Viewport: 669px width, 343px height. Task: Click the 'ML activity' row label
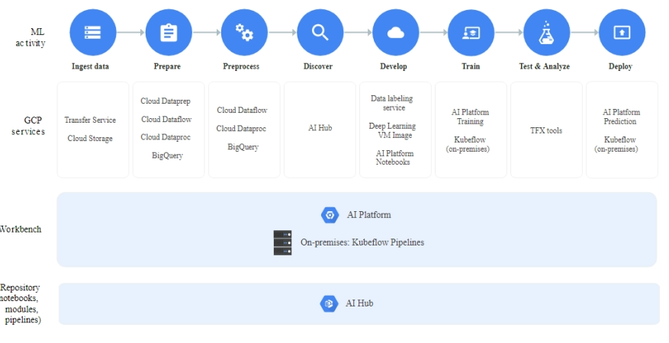coord(31,37)
